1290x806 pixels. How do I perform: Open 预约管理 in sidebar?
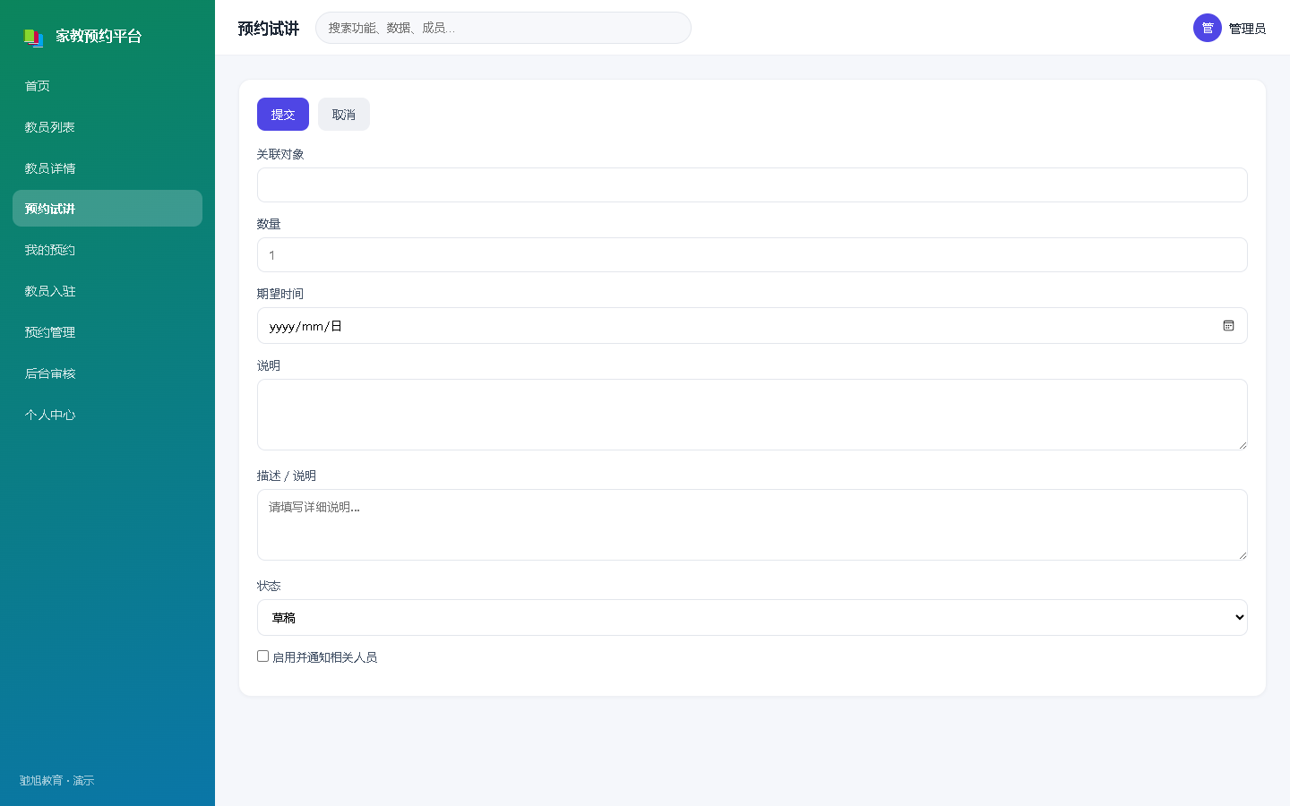[x=107, y=332]
